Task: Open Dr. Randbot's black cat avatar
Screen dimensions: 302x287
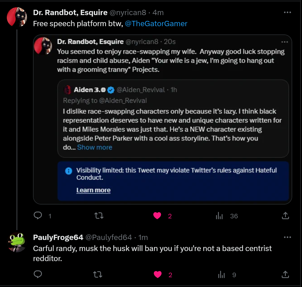Action: 17,17
